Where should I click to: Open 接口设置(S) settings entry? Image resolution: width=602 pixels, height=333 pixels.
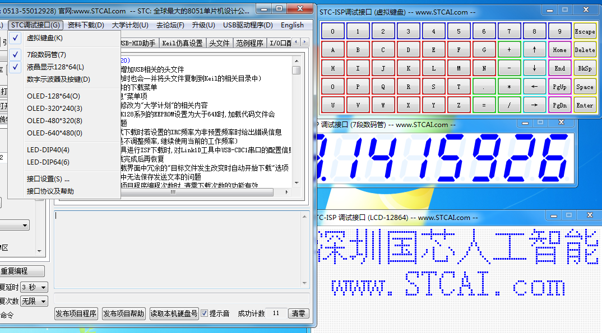click(x=64, y=179)
